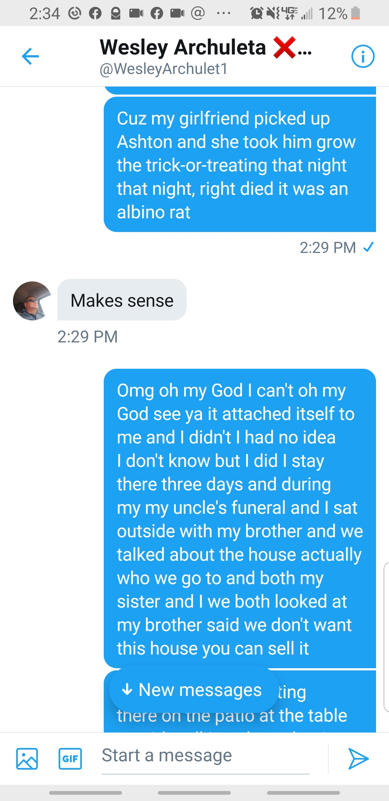Tap the 2:29 PM sent checkmark

[x=368, y=248]
